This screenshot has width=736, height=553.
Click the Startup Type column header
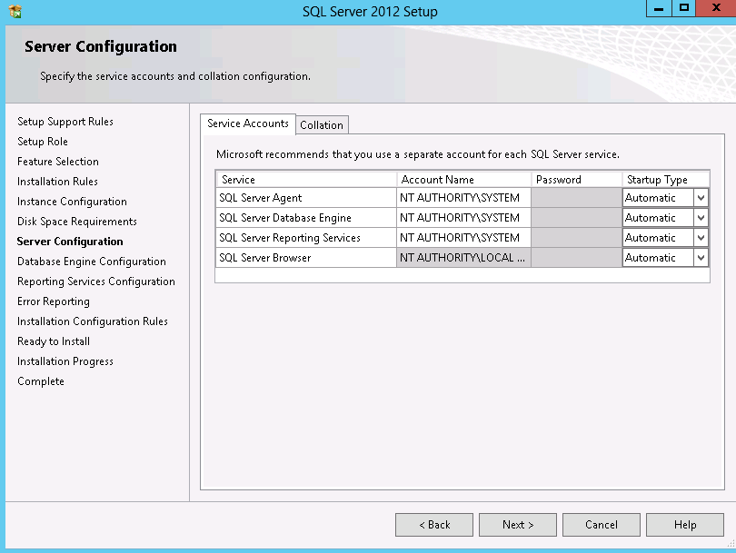coord(666,180)
